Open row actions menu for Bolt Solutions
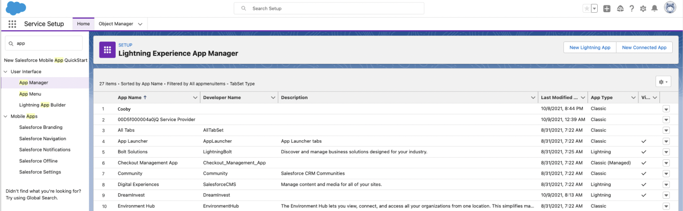Viewport: 683px width, 211px height. point(666,152)
